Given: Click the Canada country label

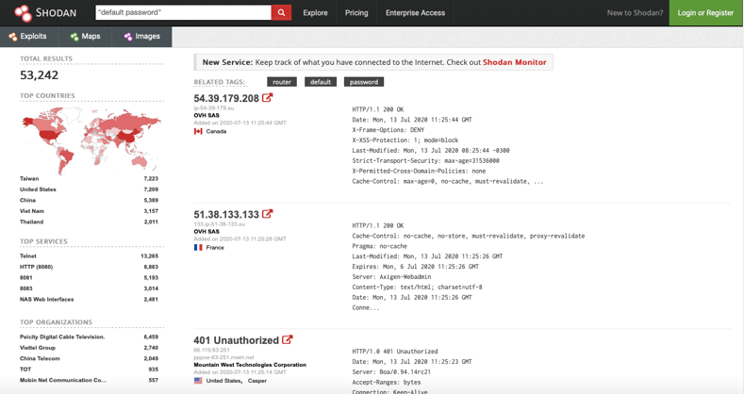Looking at the screenshot, I should [216, 131].
